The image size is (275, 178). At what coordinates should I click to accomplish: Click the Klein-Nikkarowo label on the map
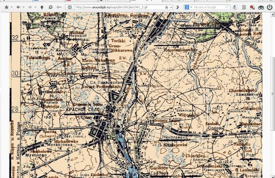tap(99, 60)
